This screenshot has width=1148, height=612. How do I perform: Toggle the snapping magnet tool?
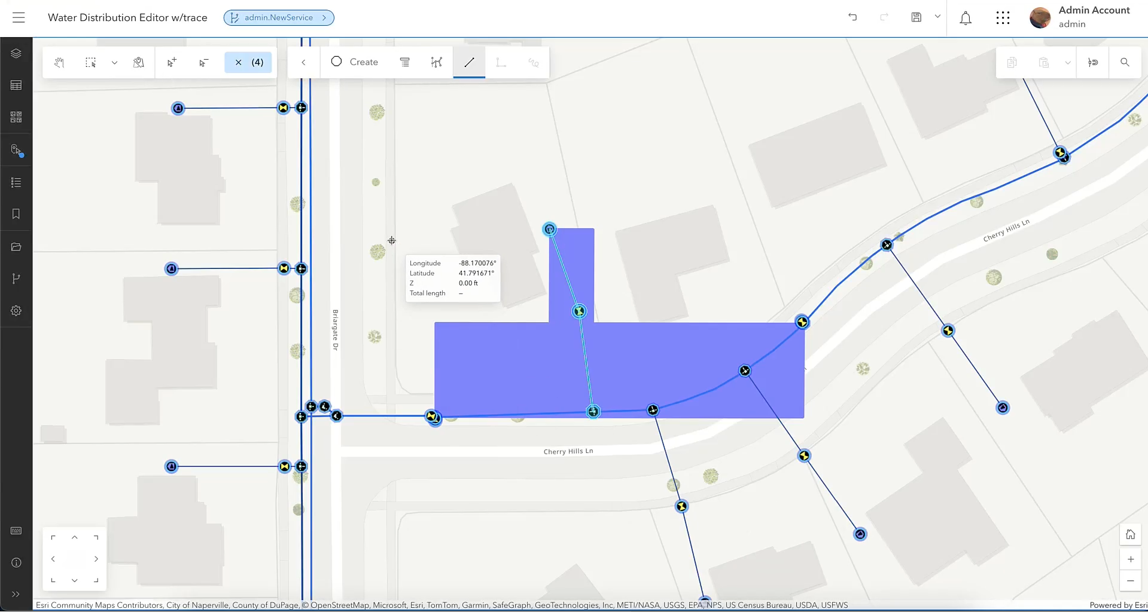pyautogui.click(x=1093, y=62)
